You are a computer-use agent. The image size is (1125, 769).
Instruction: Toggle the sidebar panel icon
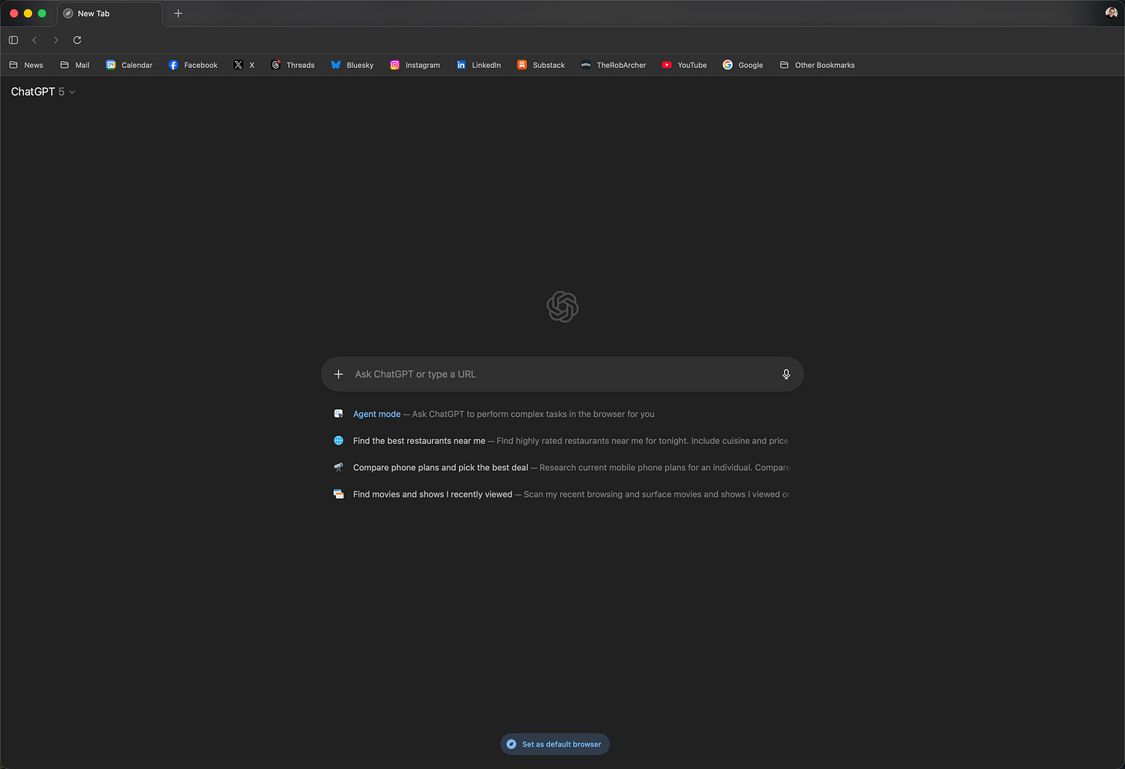tap(13, 40)
